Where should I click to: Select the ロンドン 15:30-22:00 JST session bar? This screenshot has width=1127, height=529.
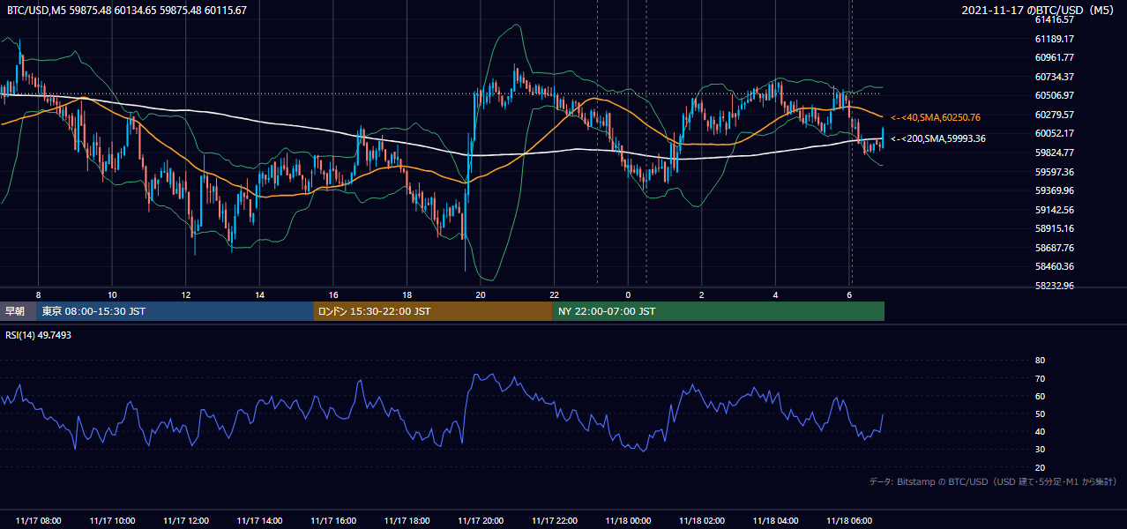[x=433, y=311]
